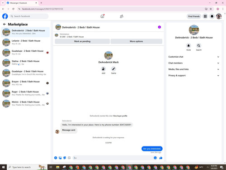This screenshot has height=170, width=226.
Task: Click More options button
Action: (137, 41)
